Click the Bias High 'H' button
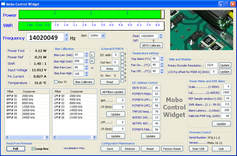 (x=92, y=61)
